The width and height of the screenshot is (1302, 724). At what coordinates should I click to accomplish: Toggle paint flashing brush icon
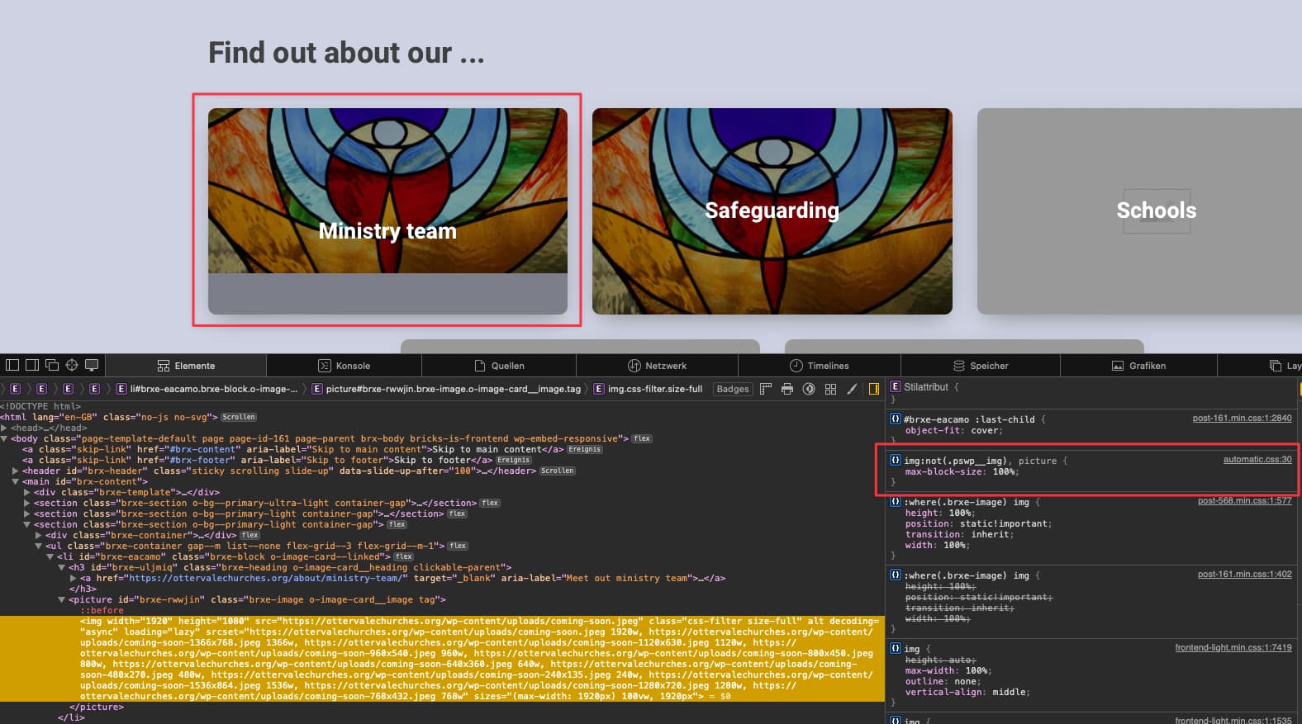852,389
